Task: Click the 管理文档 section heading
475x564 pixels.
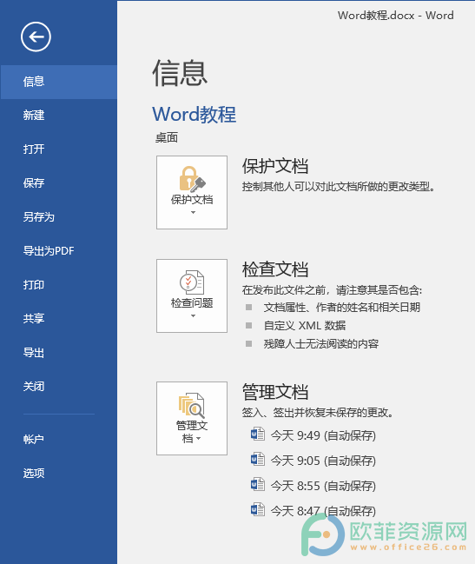Action: 275,392
